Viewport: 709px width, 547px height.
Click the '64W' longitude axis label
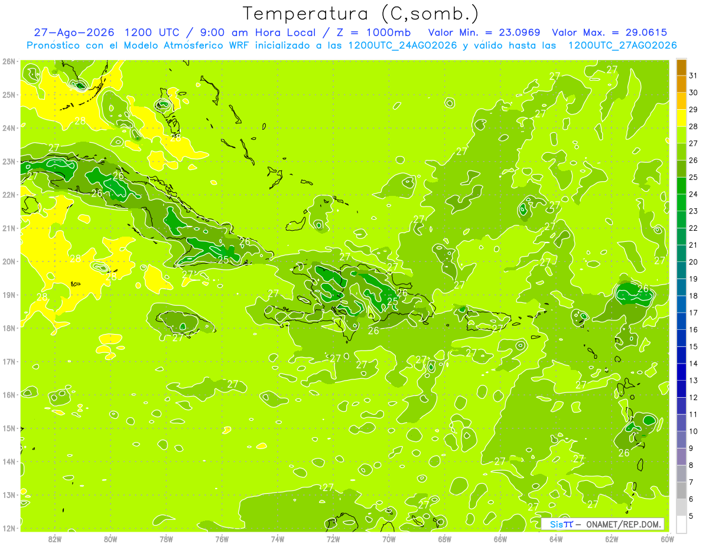pyautogui.click(x=556, y=539)
